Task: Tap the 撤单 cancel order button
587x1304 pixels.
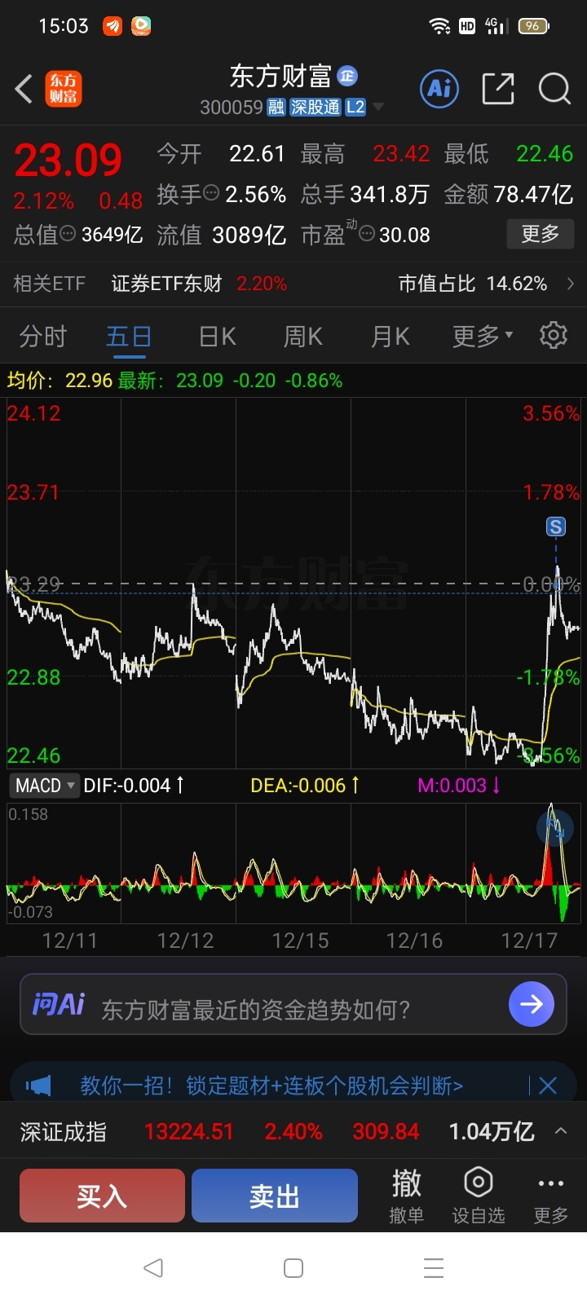Action: click(x=406, y=1196)
